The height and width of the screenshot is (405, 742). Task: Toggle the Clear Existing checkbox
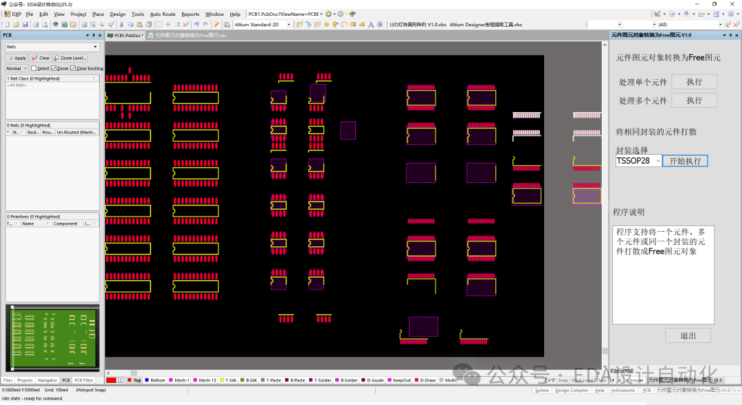[73, 67]
